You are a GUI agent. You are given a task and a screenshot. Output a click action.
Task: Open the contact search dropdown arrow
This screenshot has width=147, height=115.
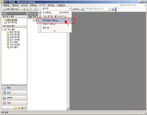pos(109,9)
